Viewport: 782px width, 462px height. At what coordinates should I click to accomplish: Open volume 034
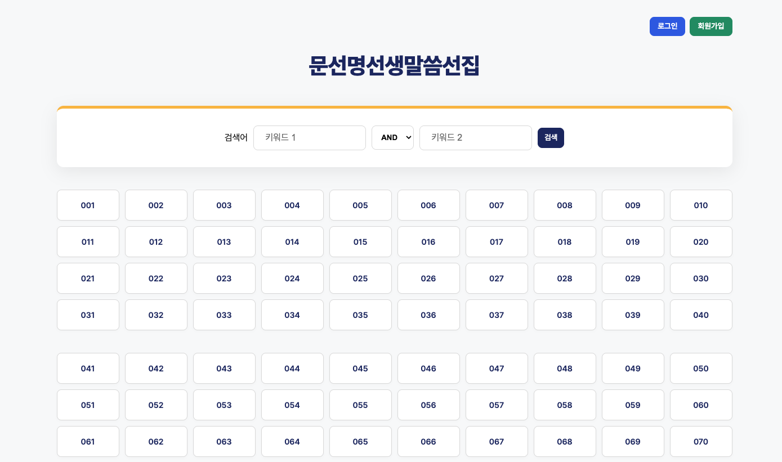(x=292, y=315)
